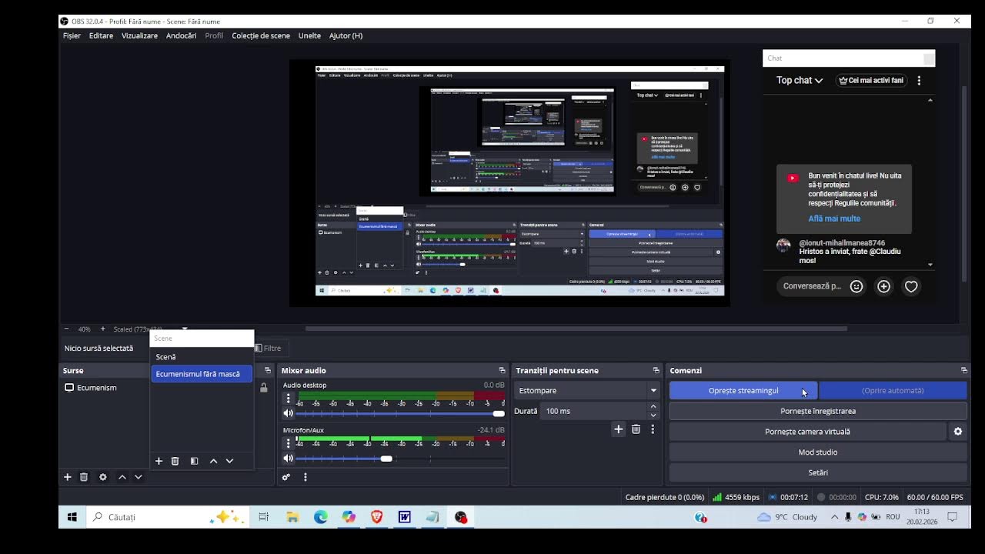Expand the Top chat dropdown
Image resolution: width=985 pixels, height=554 pixels.
(x=800, y=80)
